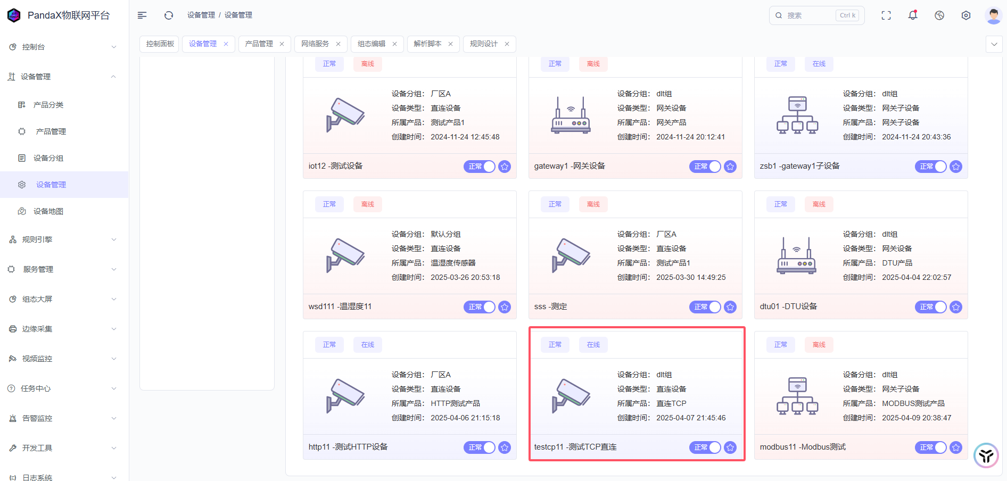
Task: Click the floating assistant icon at bottom right
Action: click(986, 455)
